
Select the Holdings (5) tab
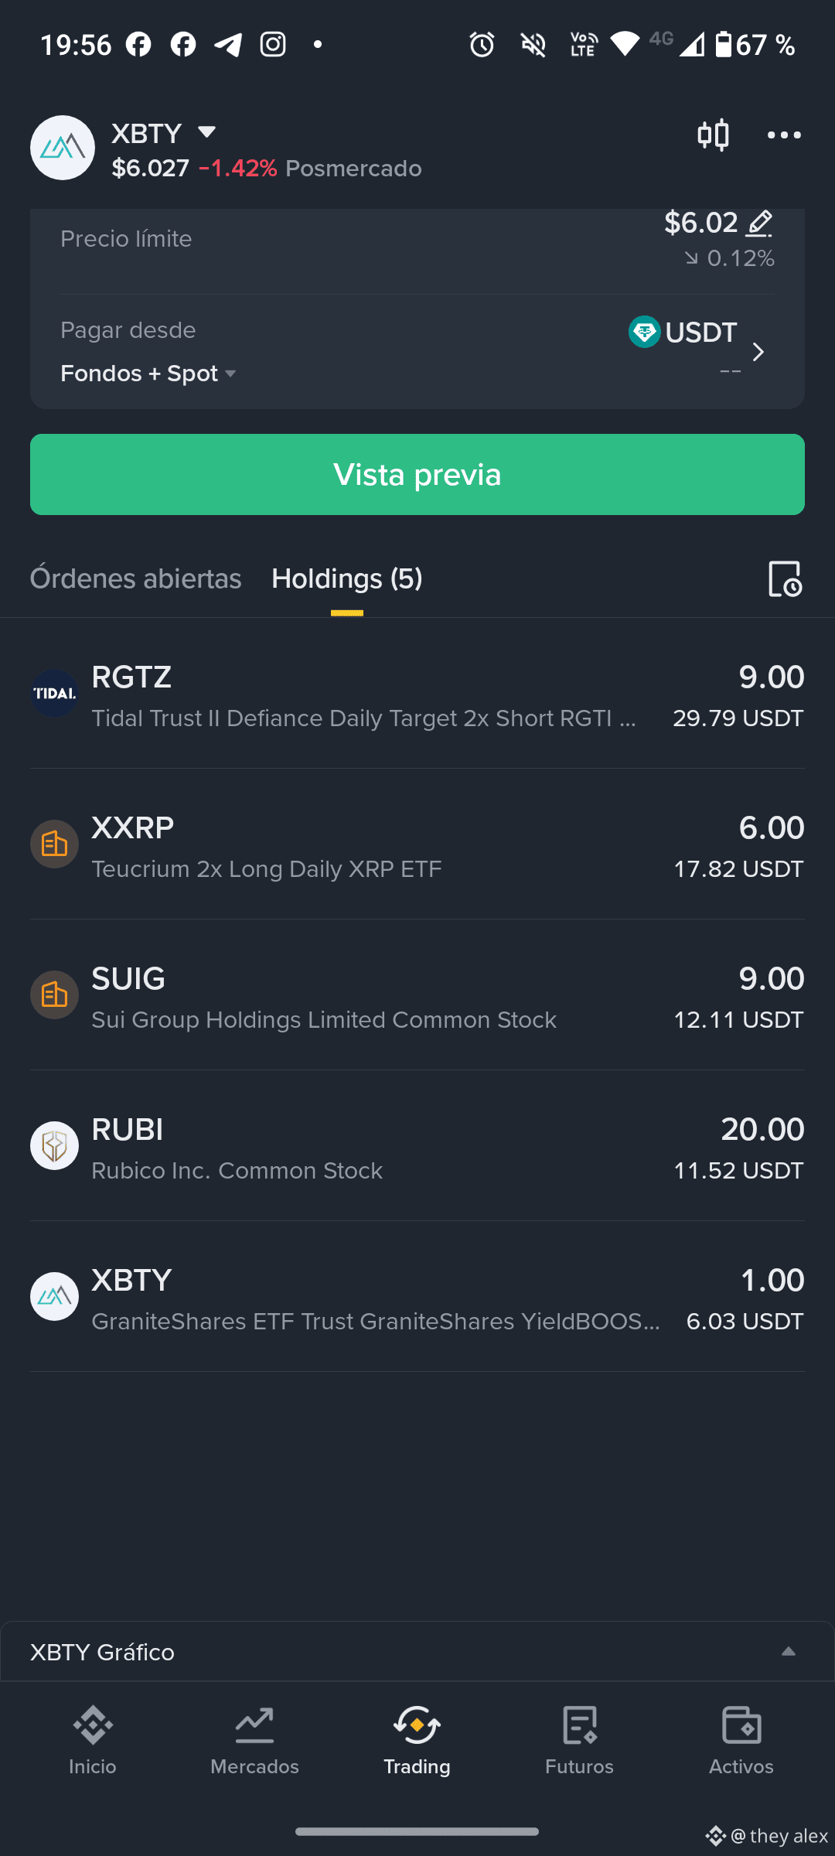click(x=347, y=578)
